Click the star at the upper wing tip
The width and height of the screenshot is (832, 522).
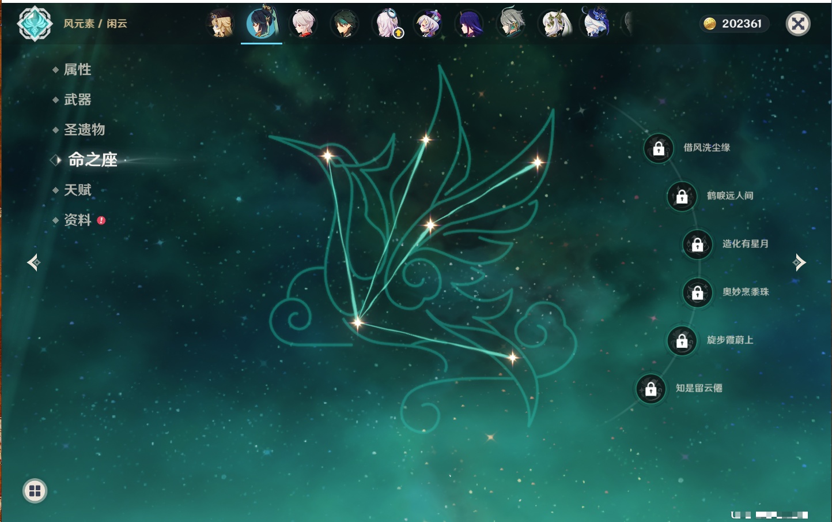[426, 139]
